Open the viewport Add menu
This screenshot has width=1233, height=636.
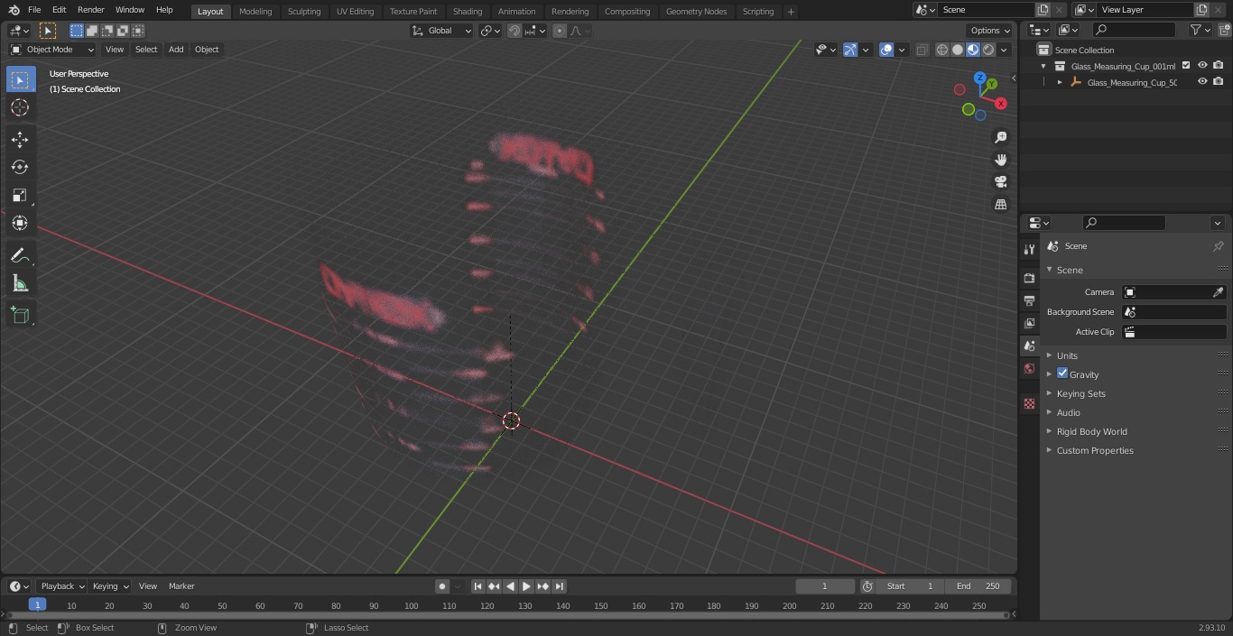pos(176,50)
